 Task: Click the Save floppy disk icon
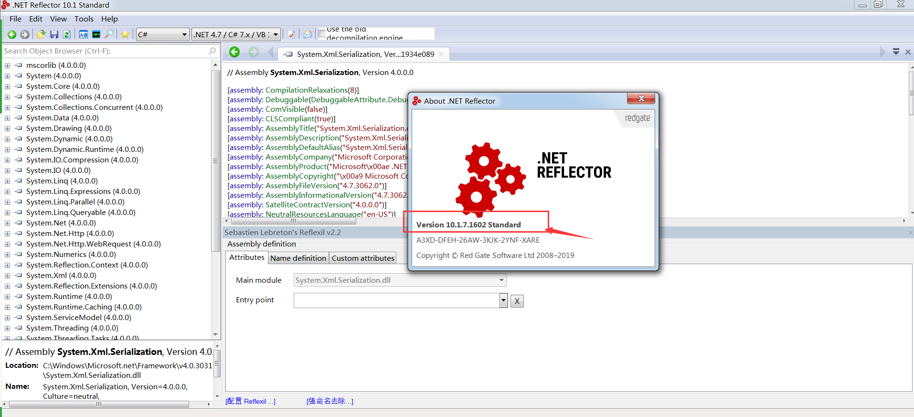point(54,34)
